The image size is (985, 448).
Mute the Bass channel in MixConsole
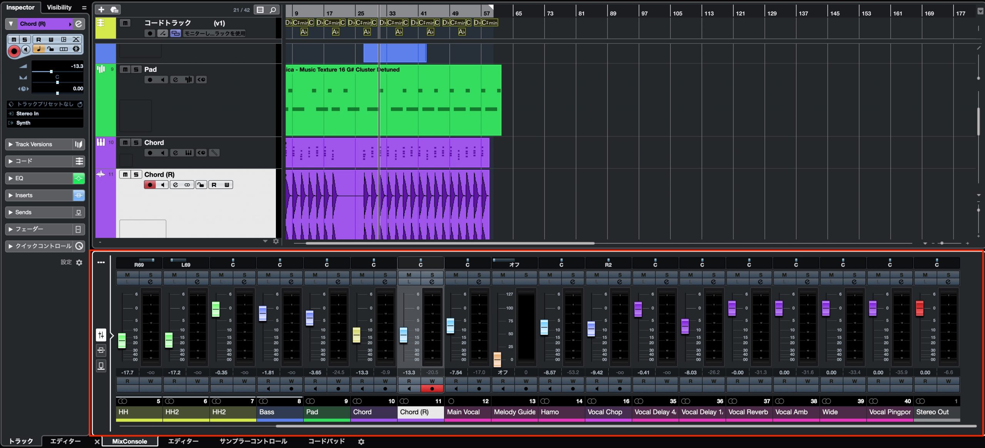(x=268, y=275)
